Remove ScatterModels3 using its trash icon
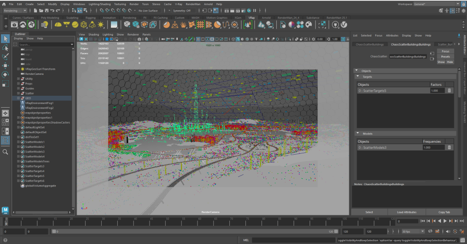Viewport: 467px width, 244px height. point(449,147)
